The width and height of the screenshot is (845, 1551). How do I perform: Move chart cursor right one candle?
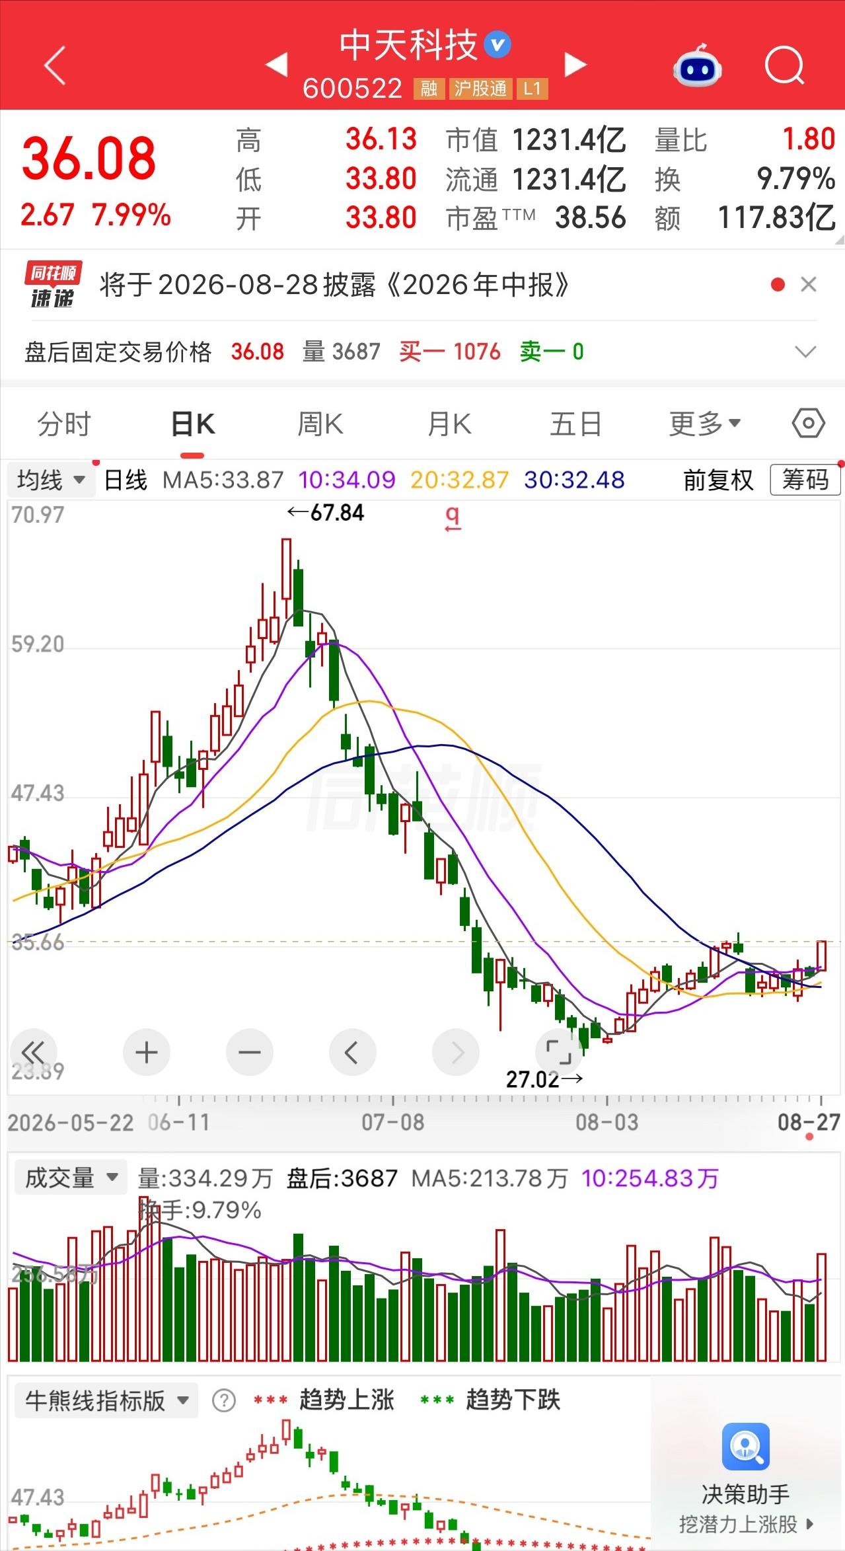[x=456, y=1052]
